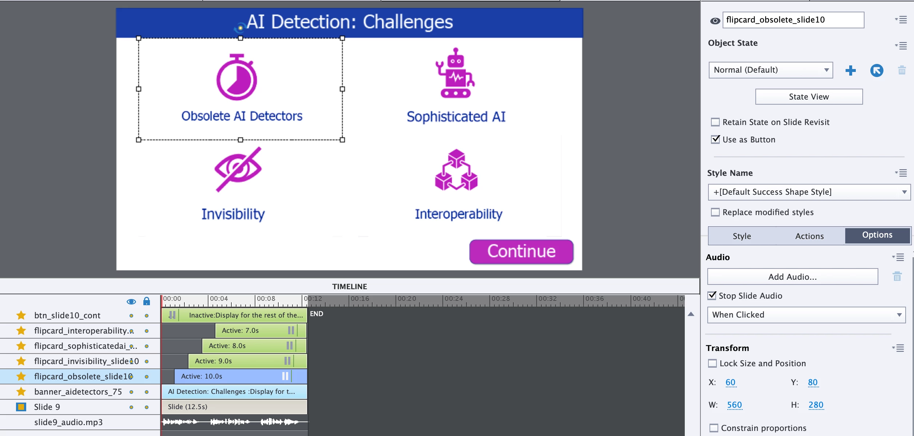914x436 pixels.
Task: Uncheck the Use as Button checkbox
Action: click(x=715, y=140)
